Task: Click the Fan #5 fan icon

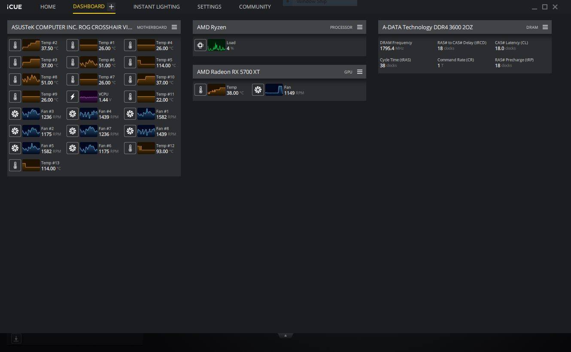Action: click(x=15, y=148)
